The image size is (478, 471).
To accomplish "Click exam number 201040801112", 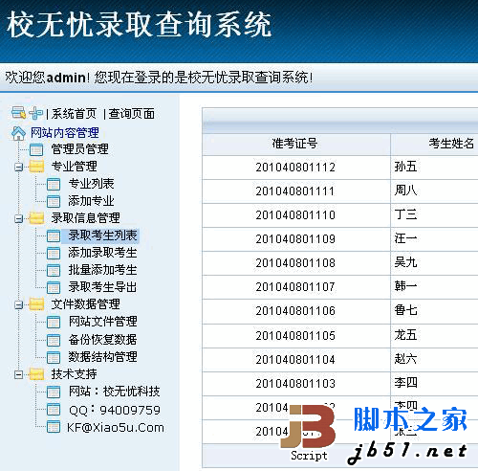I will pyautogui.click(x=295, y=168).
